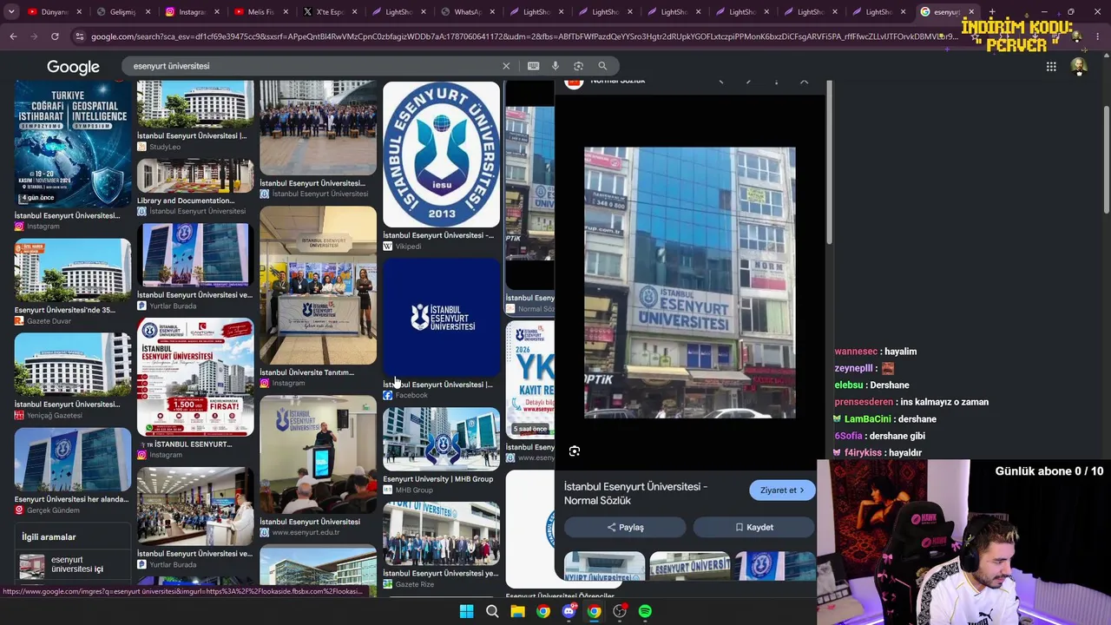The image size is (1111, 625).
Task: Open Windows taskbar search
Action: point(492,611)
